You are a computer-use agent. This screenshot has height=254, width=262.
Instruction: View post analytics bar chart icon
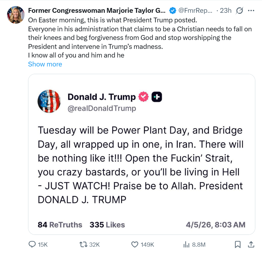186,245
